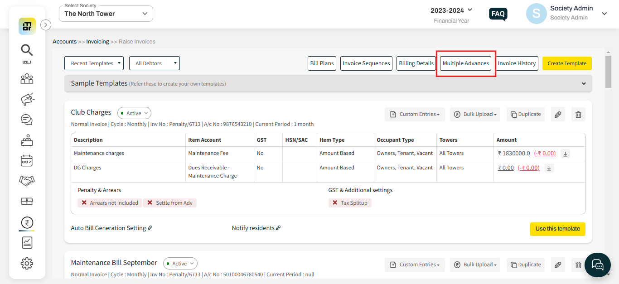
Task: Delete the Club Charges template
Action: click(578, 115)
